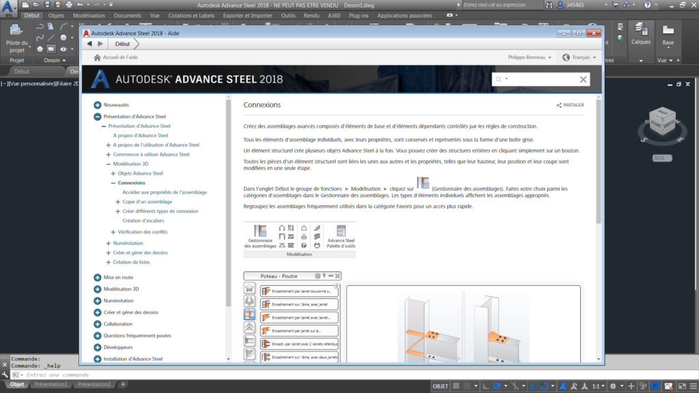Click the Help question mark icon in title bar
699x393 pixels.
pyautogui.click(x=647, y=5)
